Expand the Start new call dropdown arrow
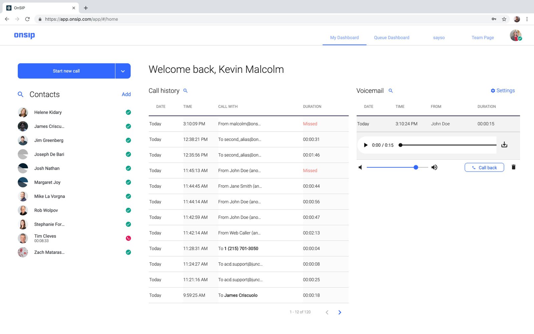This screenshot has width=534, height=334. click(x=123, y=71)
